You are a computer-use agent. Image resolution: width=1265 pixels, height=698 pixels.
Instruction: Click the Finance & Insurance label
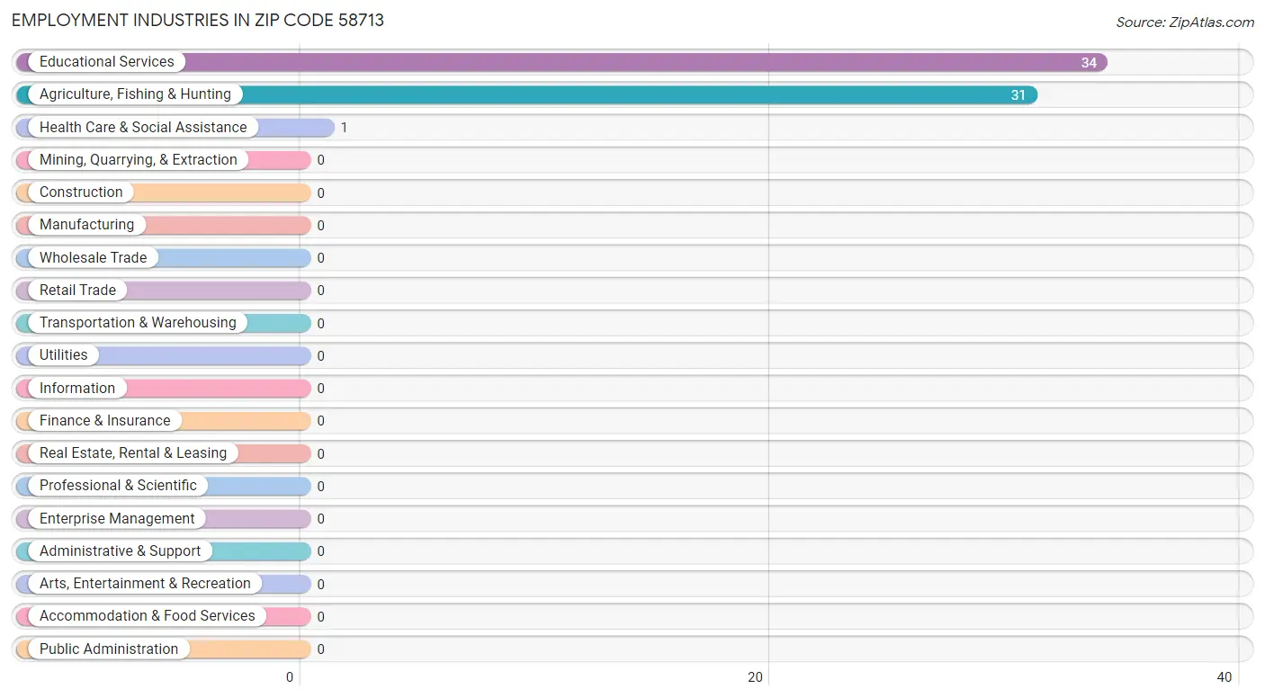pyautogui.click(x=104, y=421)
